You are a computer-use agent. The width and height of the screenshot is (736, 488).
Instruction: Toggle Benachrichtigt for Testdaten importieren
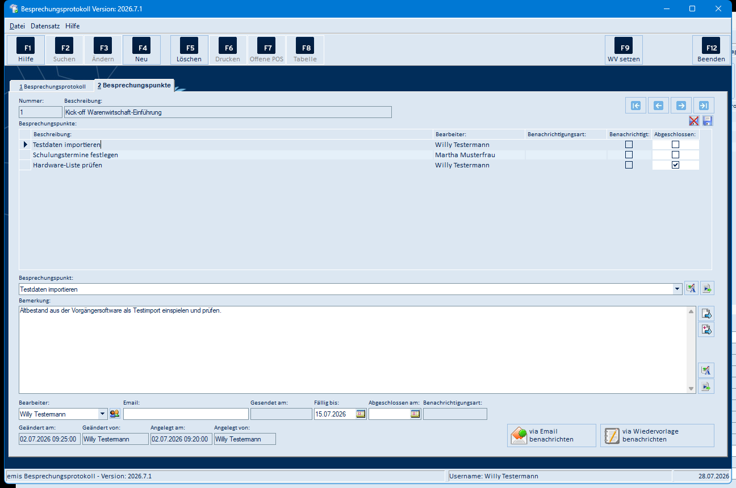click(629, 145)
